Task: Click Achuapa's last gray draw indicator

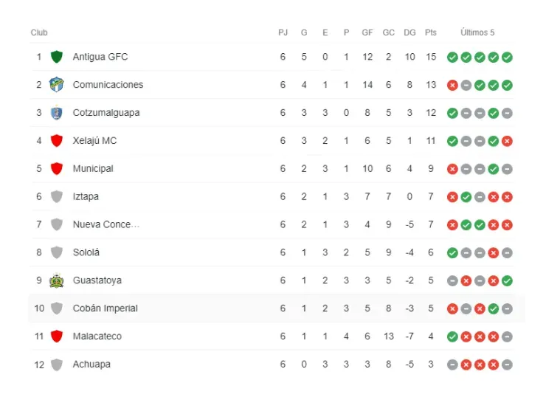Action: click(507, 365)
